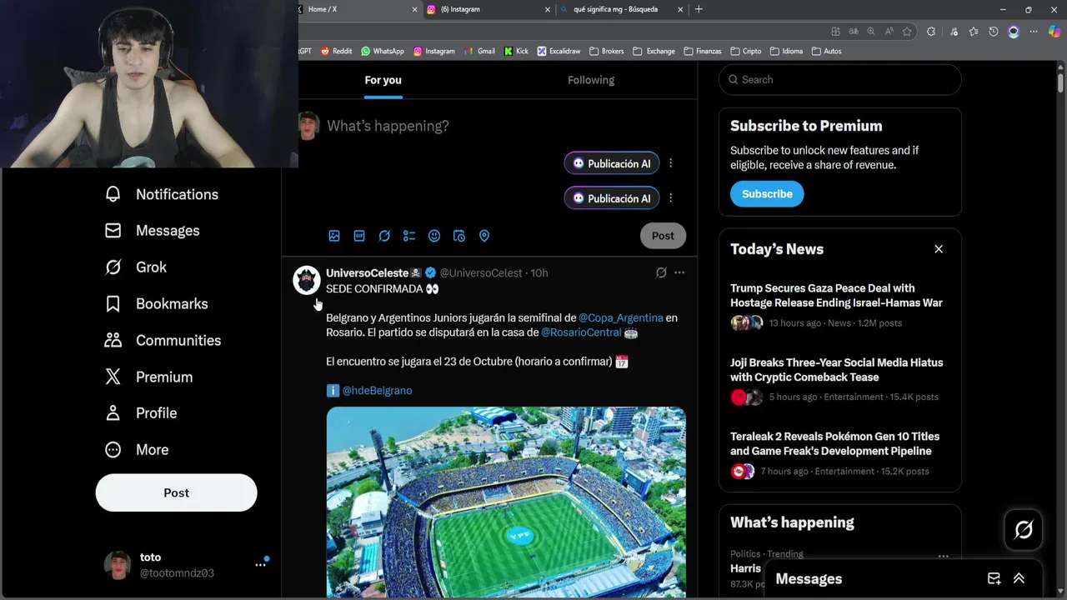Open account menu dots beside toto

pyautogui.click(x=260, y=565)
